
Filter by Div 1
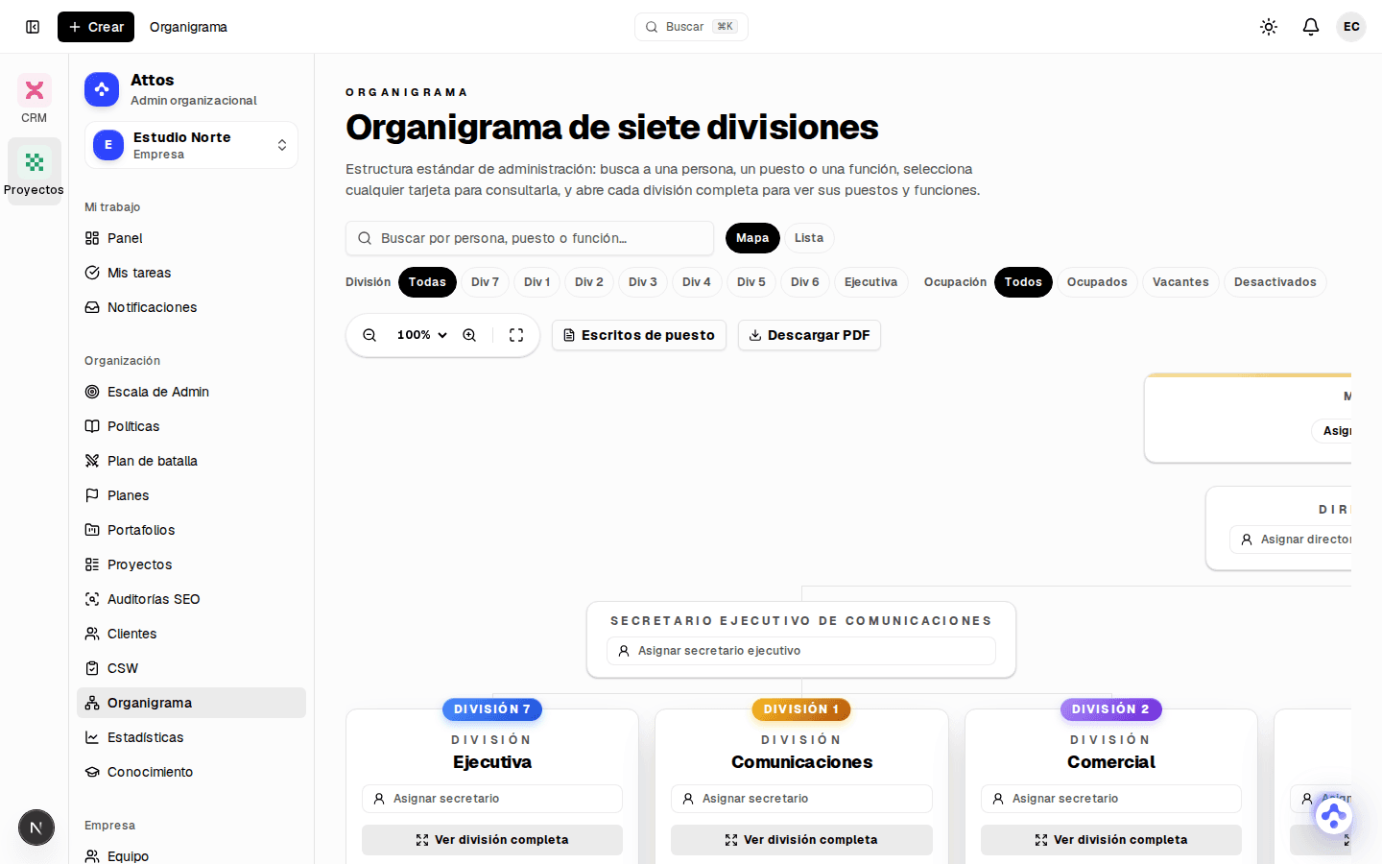[537, 282]
